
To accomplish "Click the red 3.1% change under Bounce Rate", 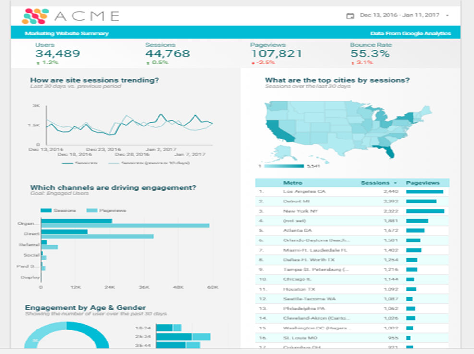I will (362, 63).
